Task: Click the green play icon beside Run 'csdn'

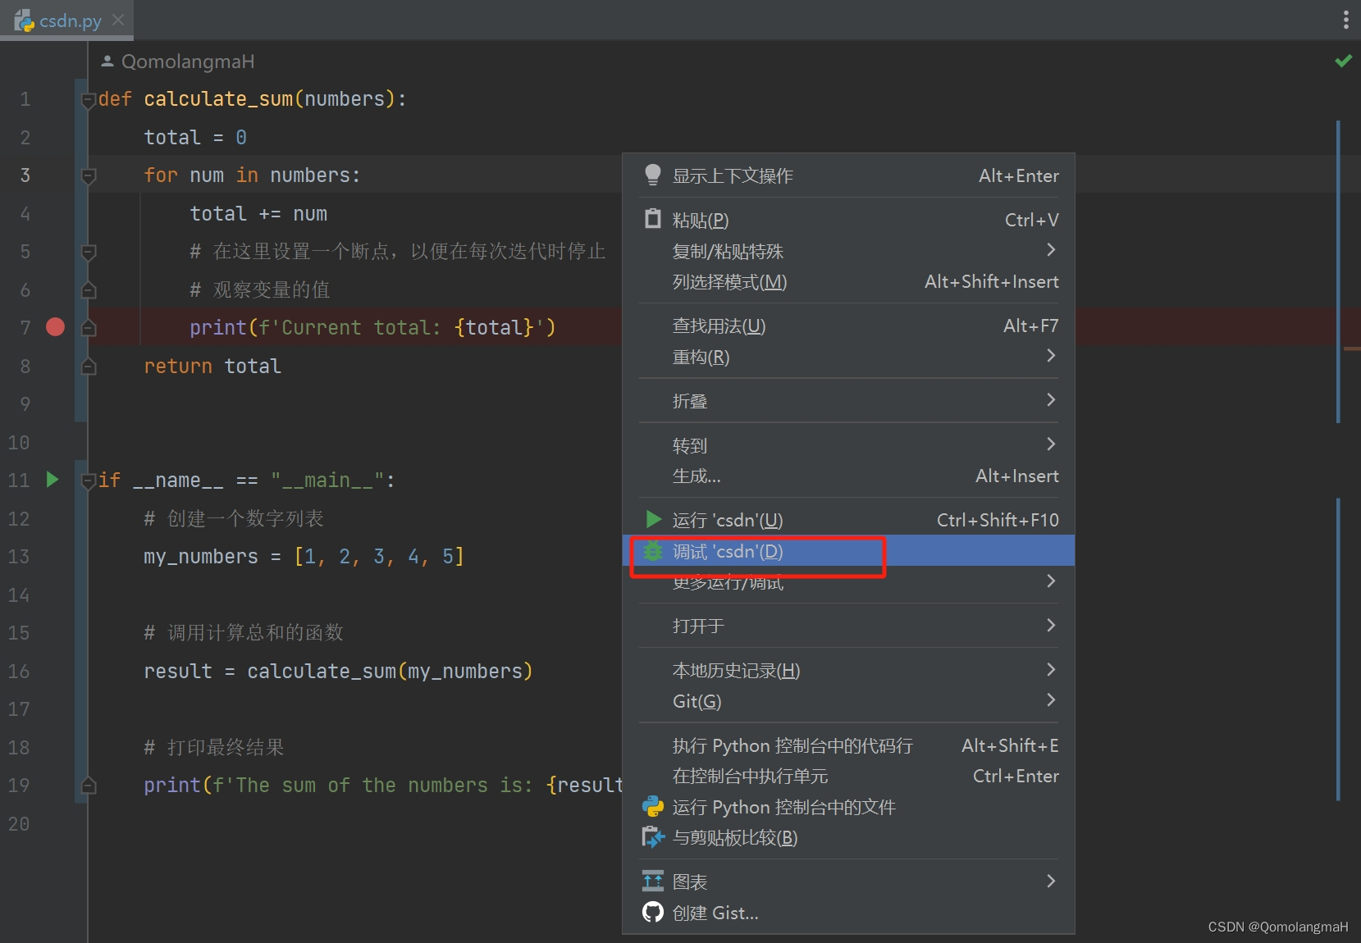Action: [x=654, y=519]
